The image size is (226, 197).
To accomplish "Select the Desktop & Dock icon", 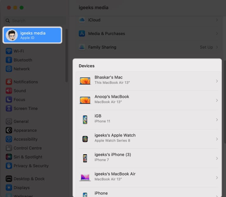I will click(9, 179).
